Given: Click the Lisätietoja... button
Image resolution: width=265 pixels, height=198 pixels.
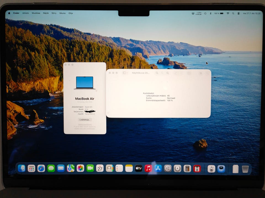Looking at the screenshot, I should 85,120.
